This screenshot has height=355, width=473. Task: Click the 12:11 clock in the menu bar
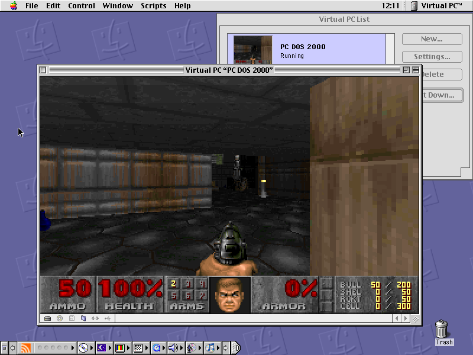390,6
